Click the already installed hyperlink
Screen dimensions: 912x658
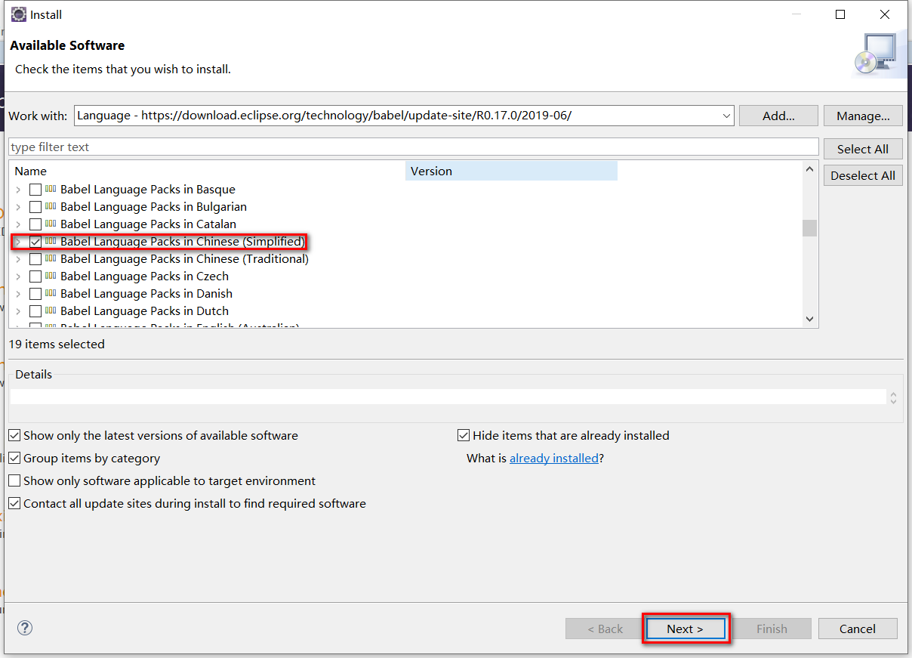[x=554, y=458]
